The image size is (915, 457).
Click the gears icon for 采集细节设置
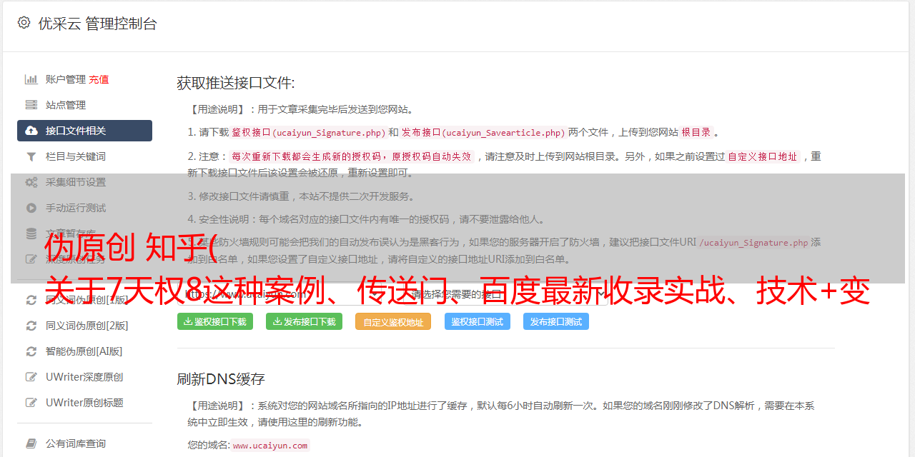pyautogui.click(x=31, y=182)
